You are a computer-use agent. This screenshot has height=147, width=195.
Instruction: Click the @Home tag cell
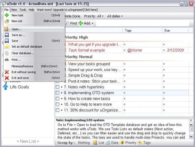(x=134, y=50)
